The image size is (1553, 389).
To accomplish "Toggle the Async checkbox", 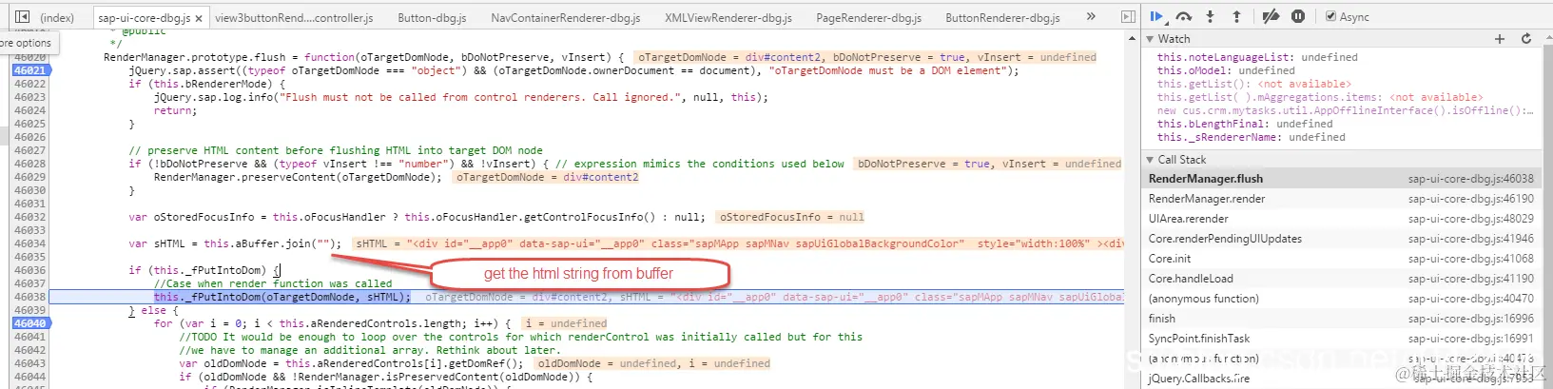I will tap(1330, 16).
